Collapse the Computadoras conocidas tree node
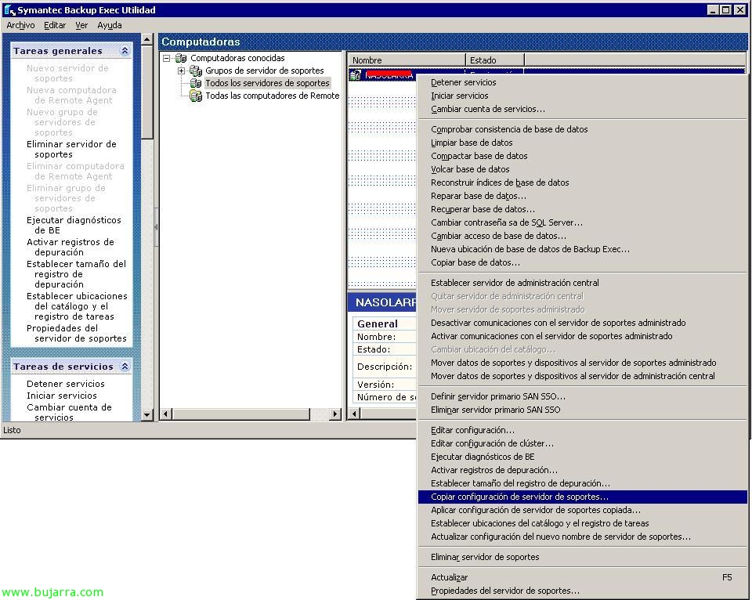The height and width of the screenshot is (600, 752). [166, 58]
